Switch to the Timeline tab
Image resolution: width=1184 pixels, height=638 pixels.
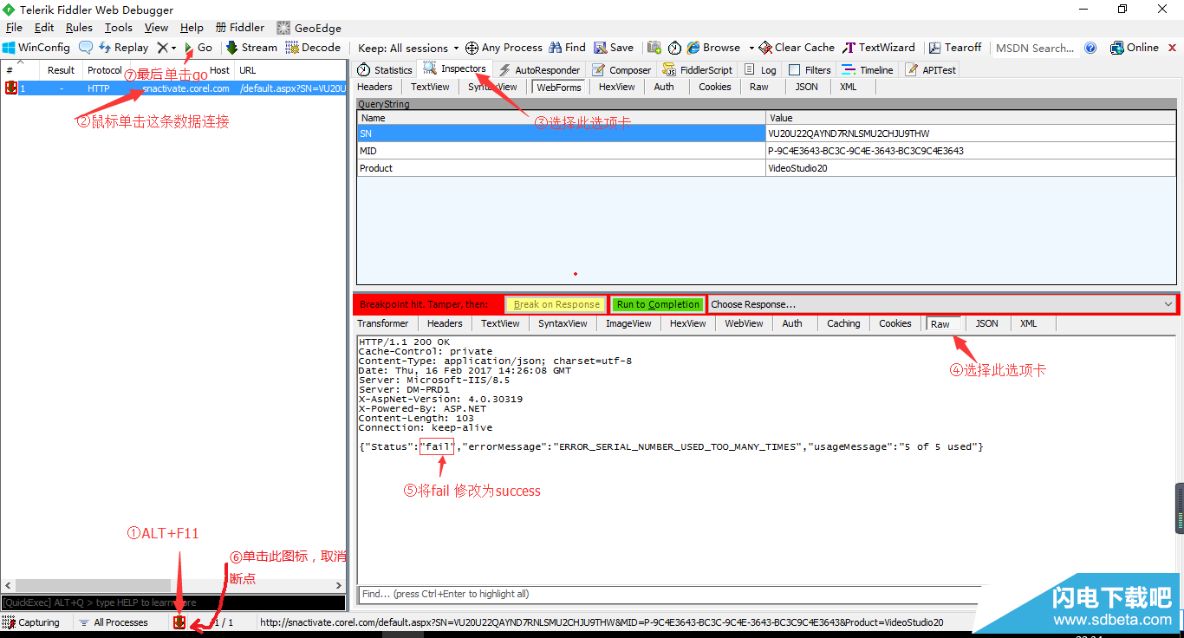pyautogui.click(x=868, y=70)
